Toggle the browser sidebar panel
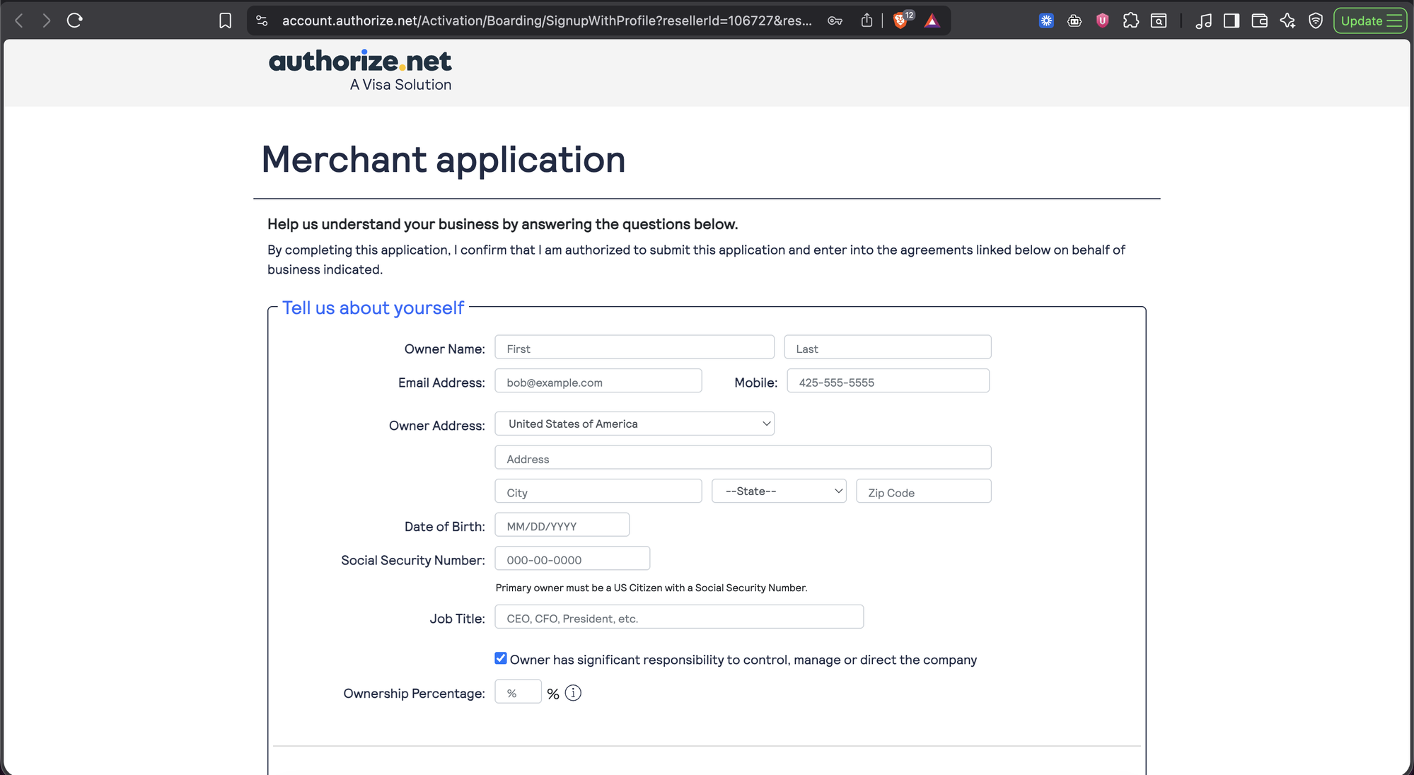This screenshot has width=1414, height=775. pos(1232,21)
